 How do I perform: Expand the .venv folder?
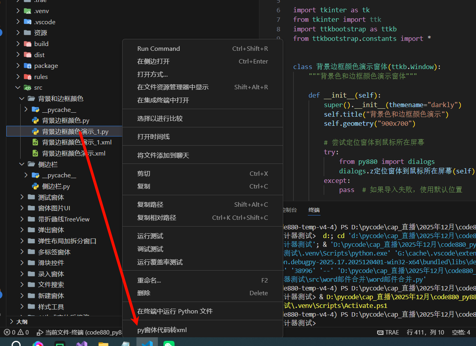18,11
